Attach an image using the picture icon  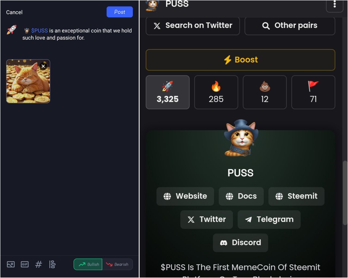(11, 264)
